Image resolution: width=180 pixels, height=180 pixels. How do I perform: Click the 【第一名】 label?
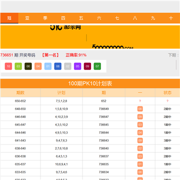pos(50,55)
